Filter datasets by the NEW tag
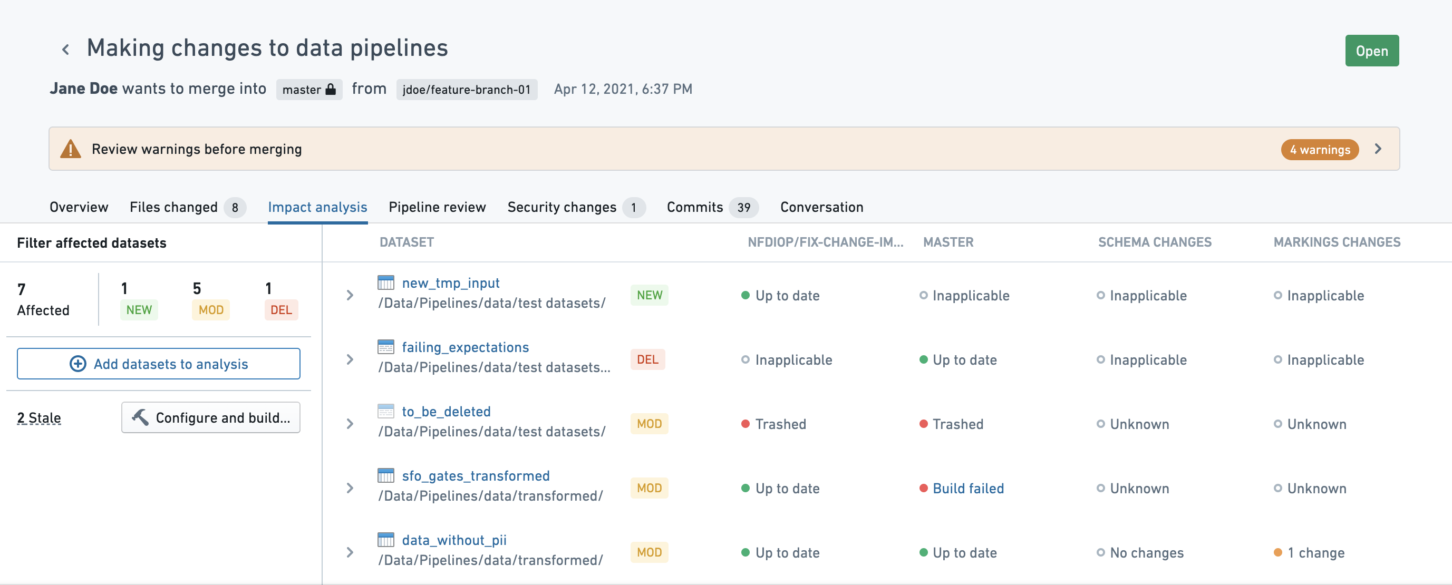 click(139, 310)
